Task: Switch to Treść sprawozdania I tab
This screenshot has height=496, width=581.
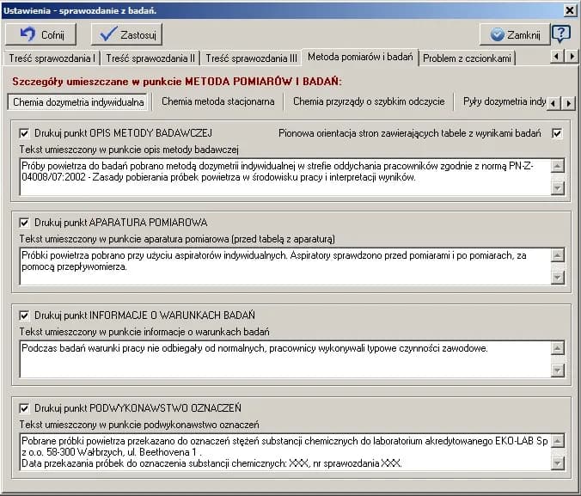Action: click(x=52, y=58)
